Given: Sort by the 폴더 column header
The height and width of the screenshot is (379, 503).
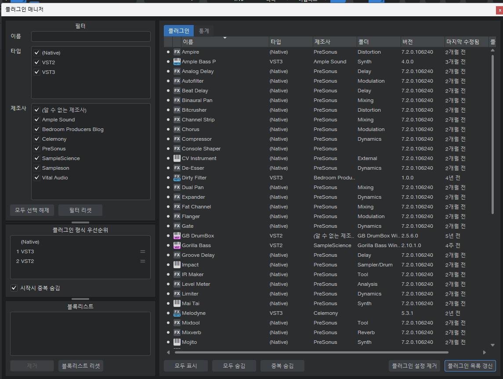Looking at the screenshot, I should tap(379, 42).
